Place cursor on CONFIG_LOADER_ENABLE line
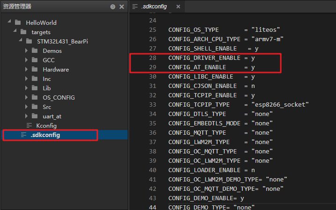Viewport: 336px width, 210px height. click(x=212, y=170)
